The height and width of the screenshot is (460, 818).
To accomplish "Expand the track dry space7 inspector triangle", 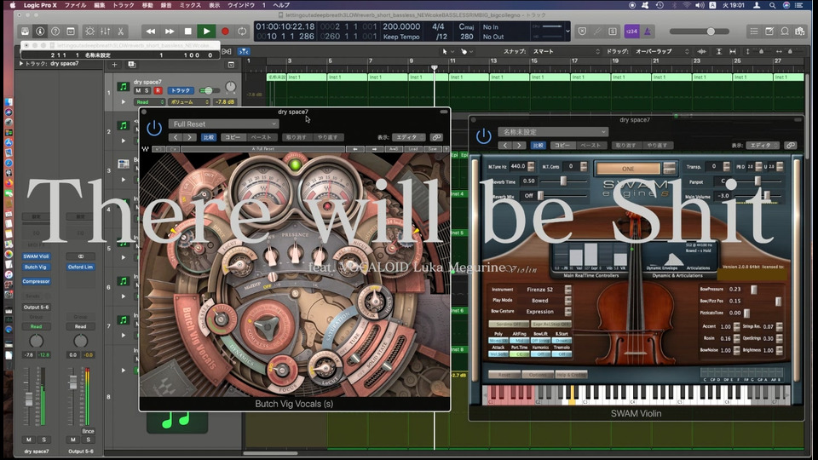I will click(x=20, y=64).
